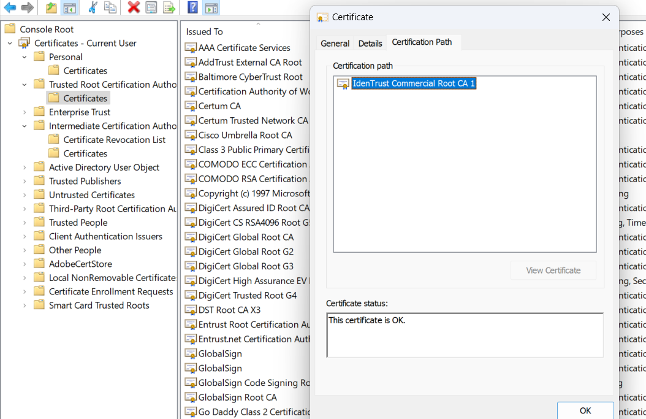
Task: Select Trusted People in the tree
Action: pyautogui.click(x=78, y=223)
